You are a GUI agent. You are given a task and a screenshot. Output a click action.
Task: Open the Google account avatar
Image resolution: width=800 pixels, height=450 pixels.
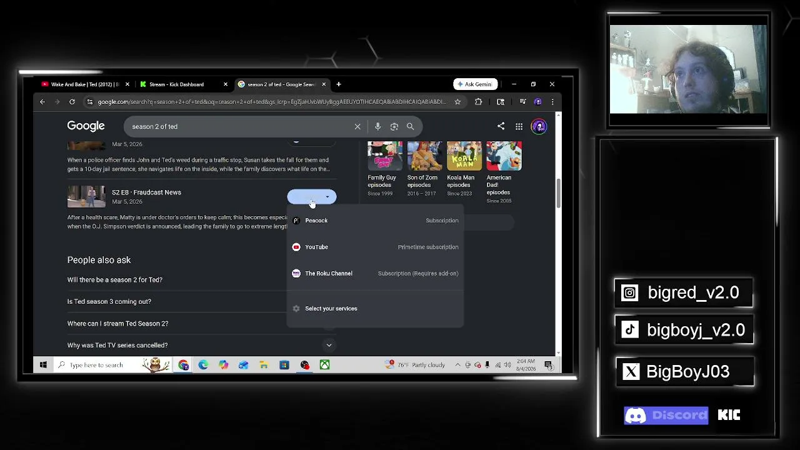(x=539, y=126)
